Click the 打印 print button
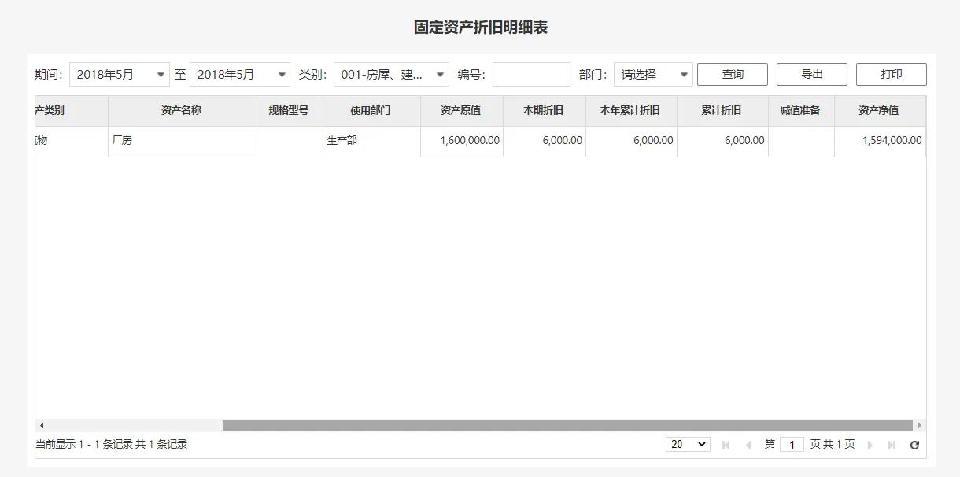This screenshot has width=960, height=477. (x=892, y=74)
